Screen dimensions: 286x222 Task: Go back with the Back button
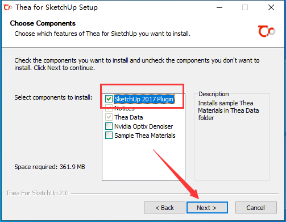point(164,208)
